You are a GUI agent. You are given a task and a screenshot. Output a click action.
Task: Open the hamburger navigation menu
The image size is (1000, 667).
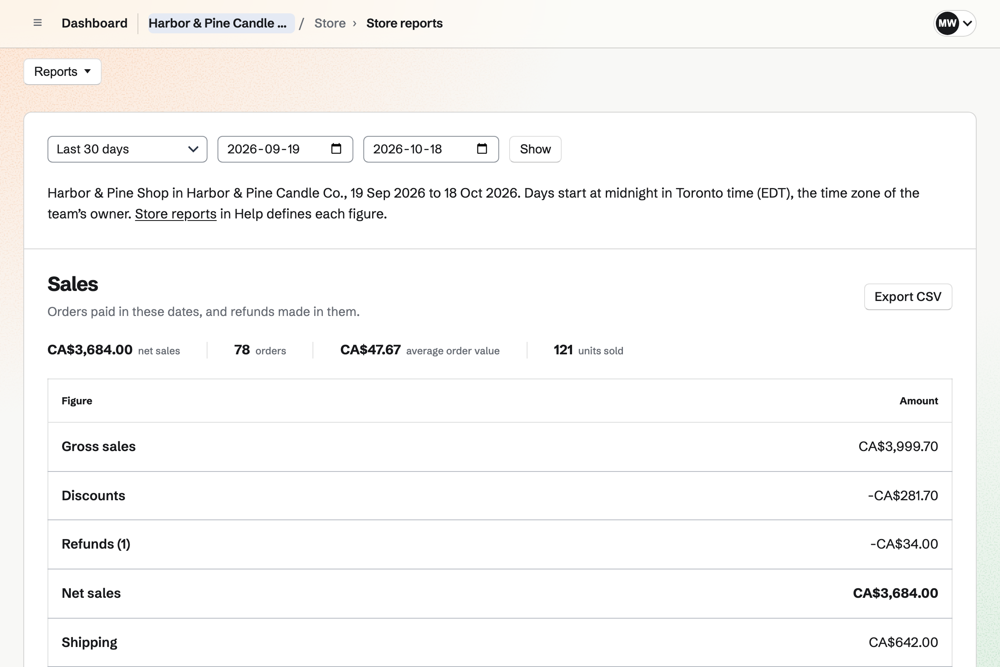point(37,23)
